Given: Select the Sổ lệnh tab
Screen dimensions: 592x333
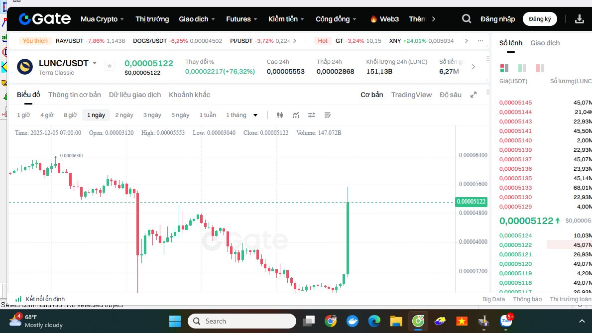Looking at the screenshot, I should click(x=511, y=43).
